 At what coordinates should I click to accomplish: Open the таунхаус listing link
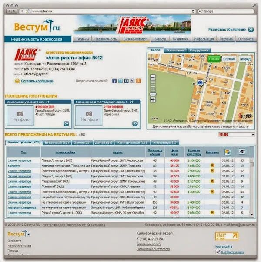click(x=14, y=166)
